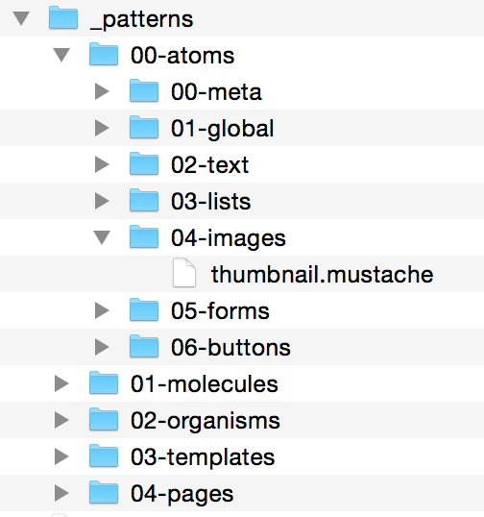
Task: Select the 03-lists folder row
Action: 242,201
